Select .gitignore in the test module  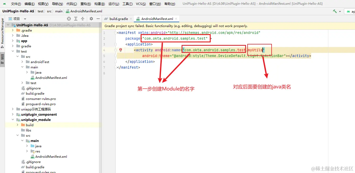click(33, 88)
